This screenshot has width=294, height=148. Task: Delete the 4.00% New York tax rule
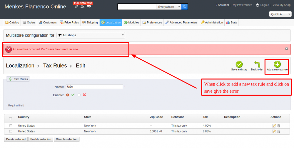279,126
